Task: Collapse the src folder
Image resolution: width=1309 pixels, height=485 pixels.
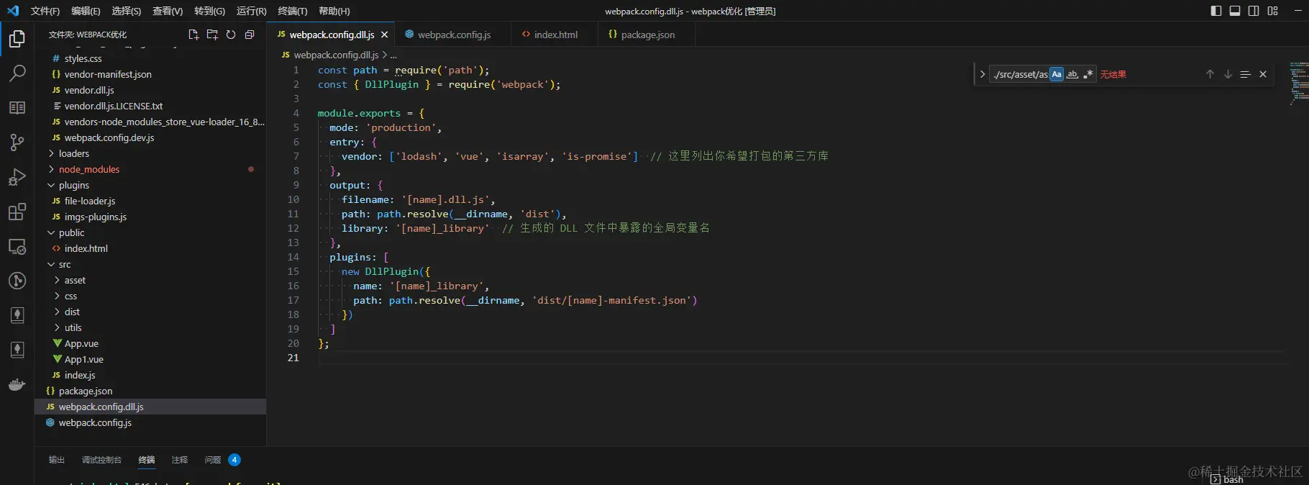Action: [x=150, y=264]
